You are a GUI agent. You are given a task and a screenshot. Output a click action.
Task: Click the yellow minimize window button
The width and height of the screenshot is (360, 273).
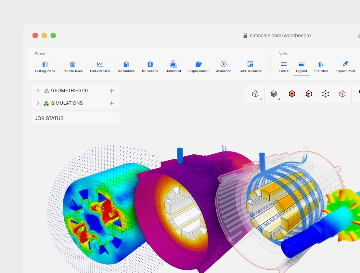44,35
